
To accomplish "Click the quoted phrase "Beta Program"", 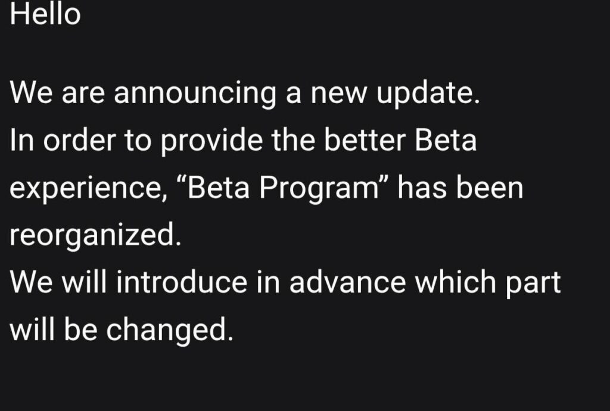I will (x=282, y=189).
